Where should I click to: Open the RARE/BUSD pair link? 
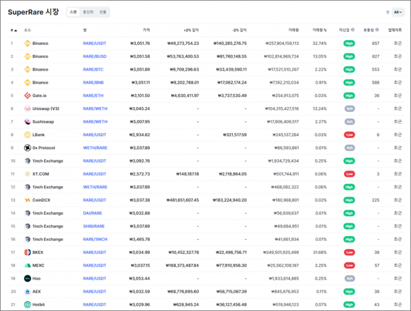pos(95,57)
